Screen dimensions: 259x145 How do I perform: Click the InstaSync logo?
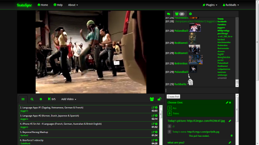pyautogui.click(x=24, y=5)
